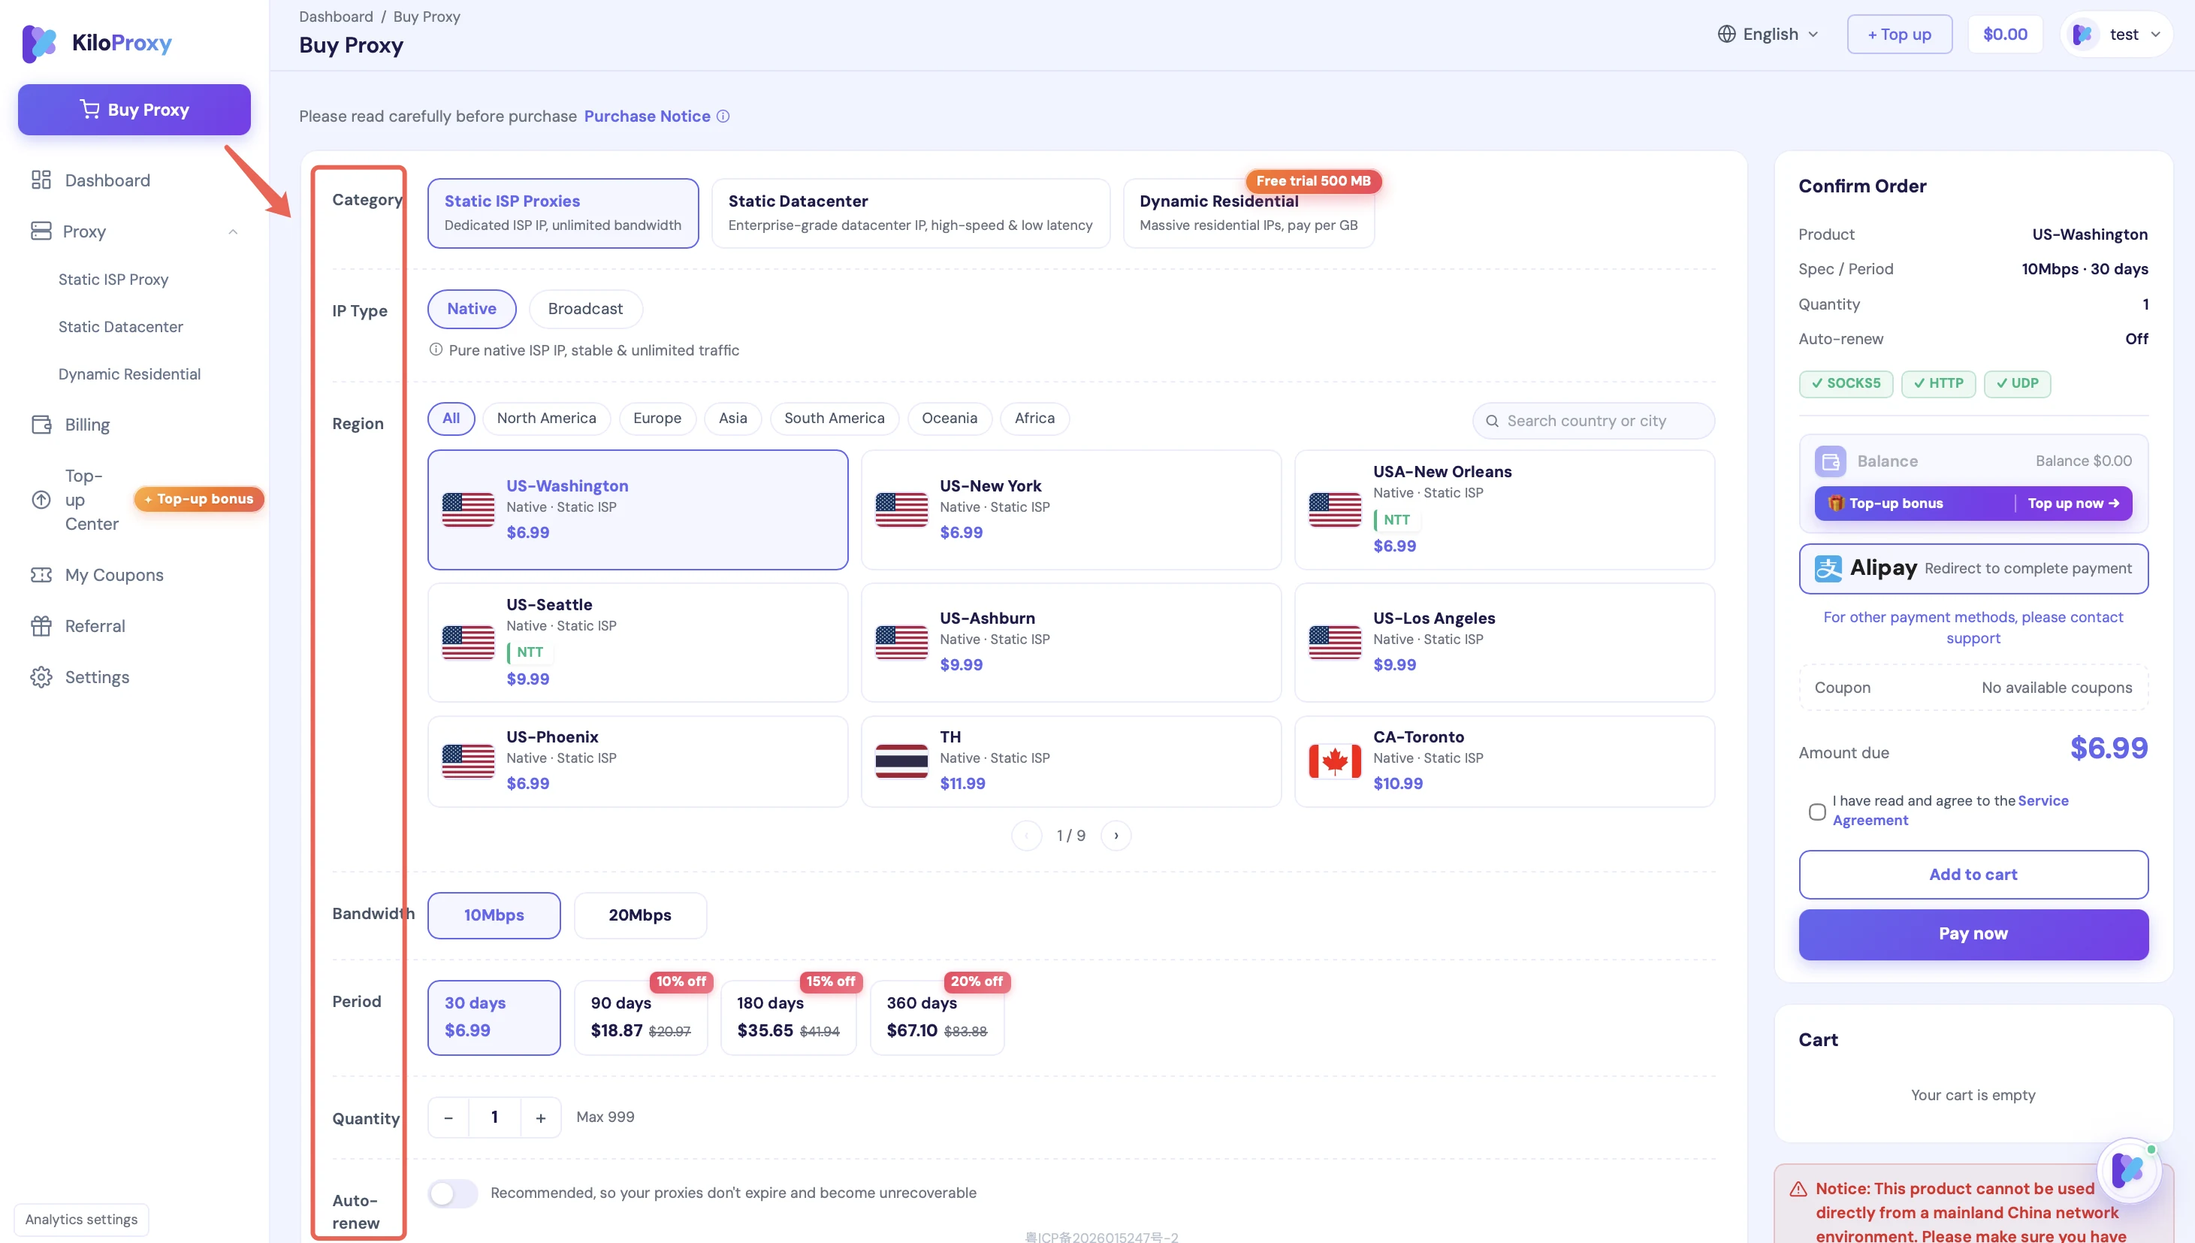Viewport: 2195px width, 1243px height.
Task: Open the Service Agreement link
Action: click(x=1950, y=810)
